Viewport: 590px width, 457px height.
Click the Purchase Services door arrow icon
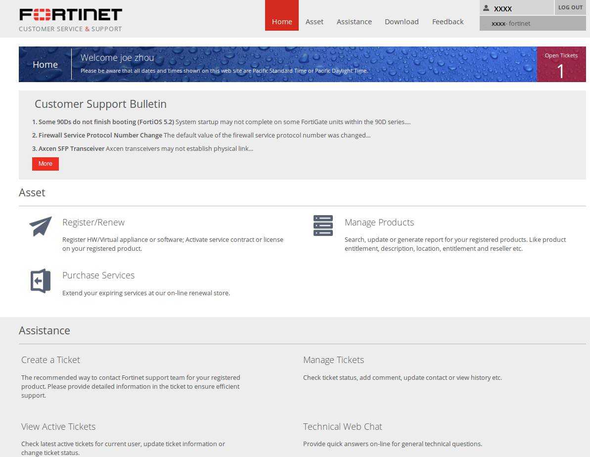[x=41, y=281]
